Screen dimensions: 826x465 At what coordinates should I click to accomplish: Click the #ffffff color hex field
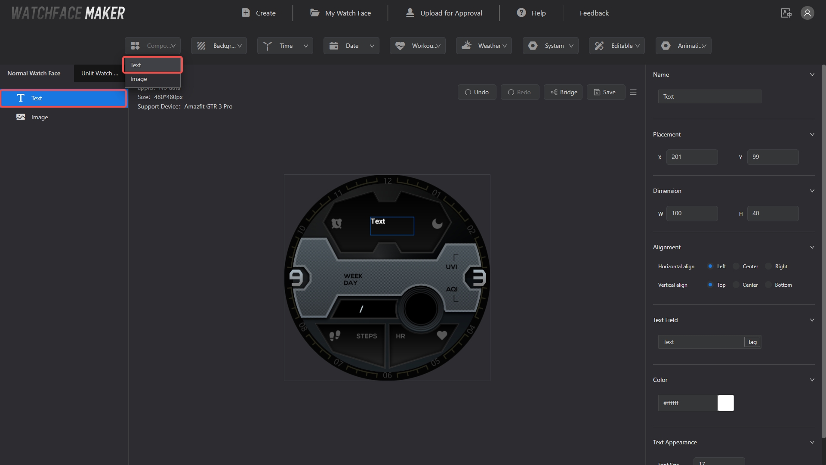687,403
